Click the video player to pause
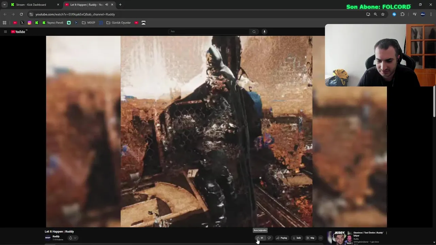This screenshot has height=245, width=436. 216,131
